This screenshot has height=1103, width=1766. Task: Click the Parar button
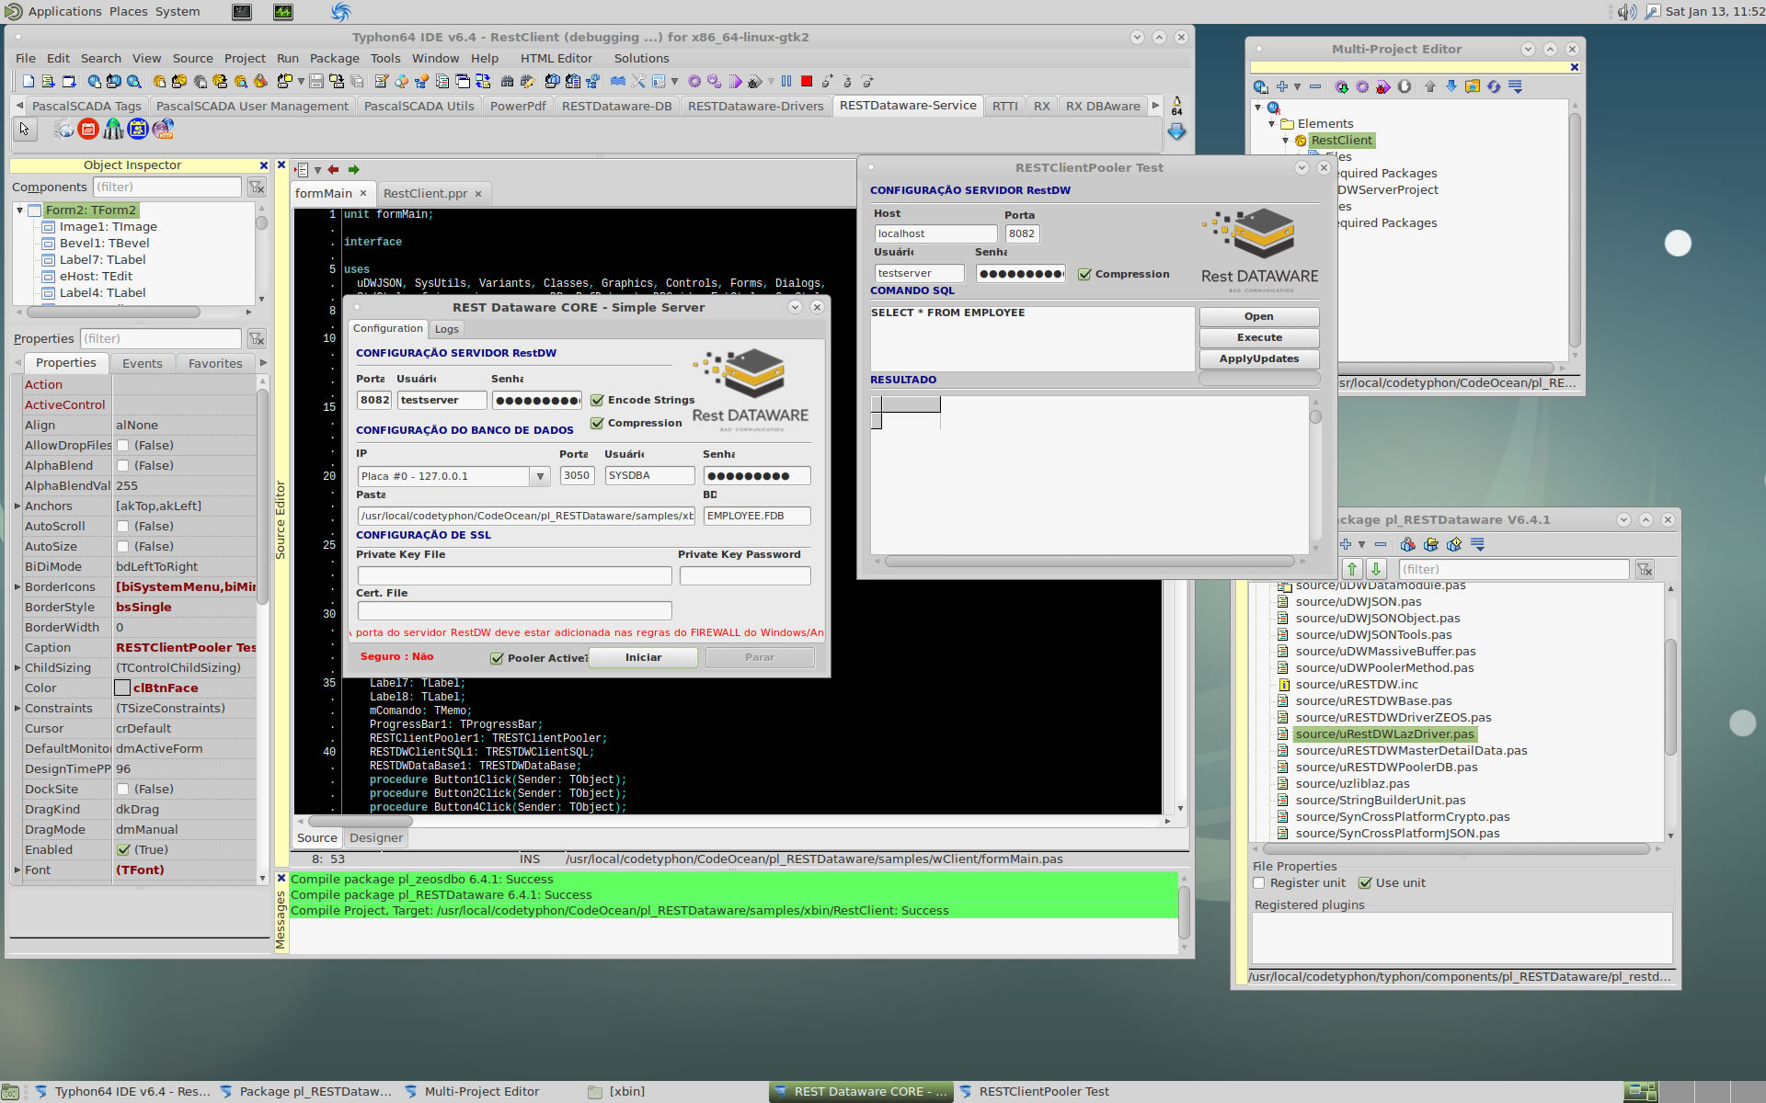tap(759, 658)
